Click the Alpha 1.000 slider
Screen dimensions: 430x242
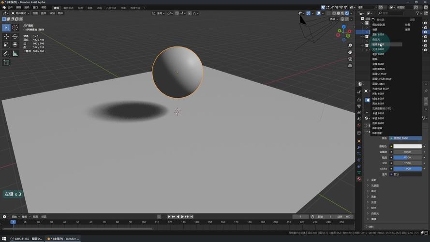coord(408,169)
